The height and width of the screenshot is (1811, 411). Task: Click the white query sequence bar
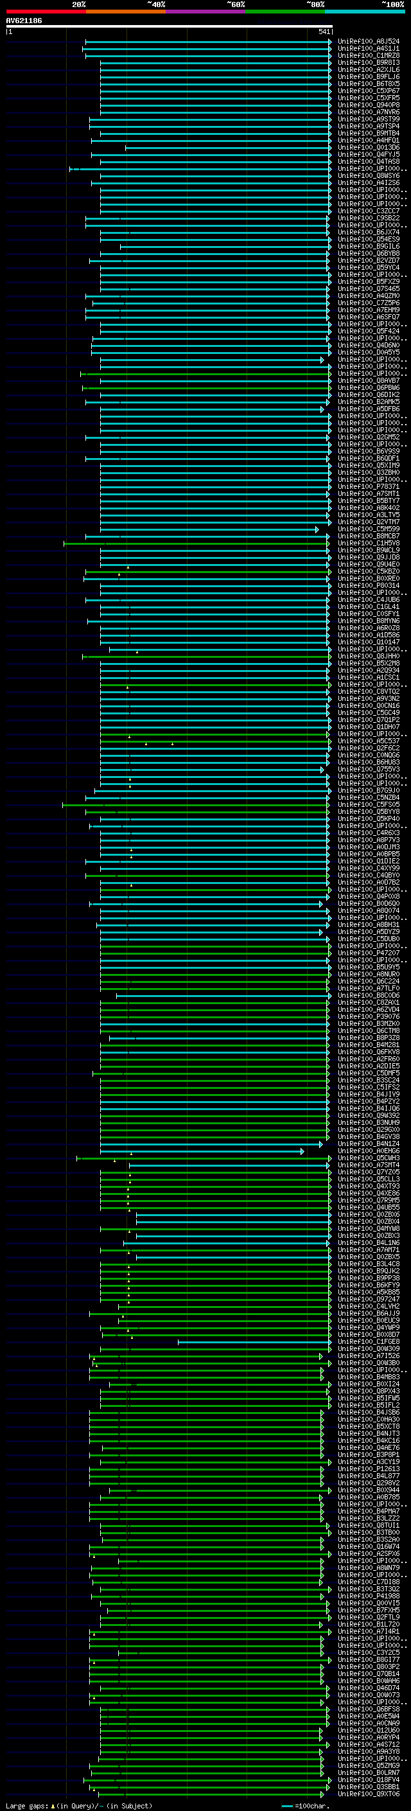point(170,27)
